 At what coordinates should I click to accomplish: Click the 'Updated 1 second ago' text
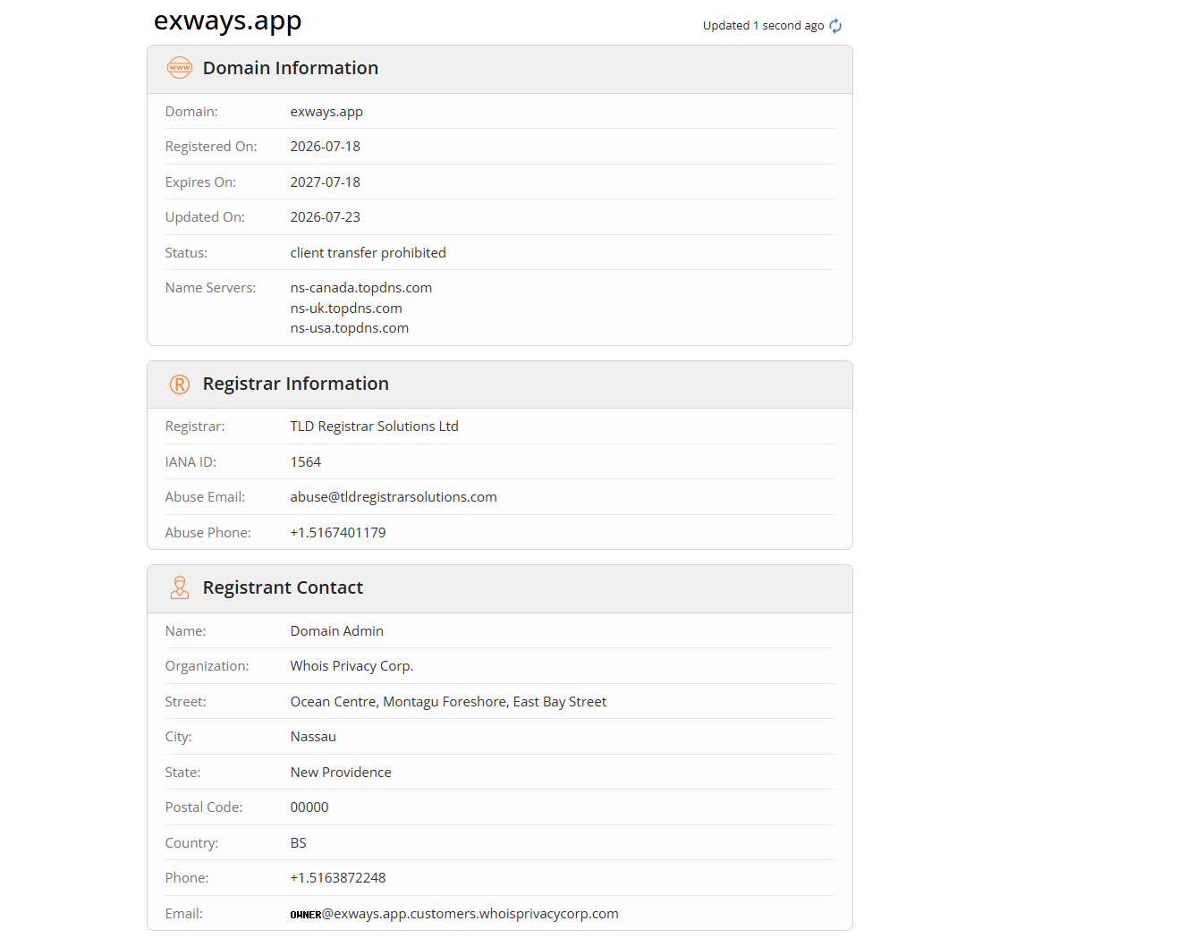point(763,26)
